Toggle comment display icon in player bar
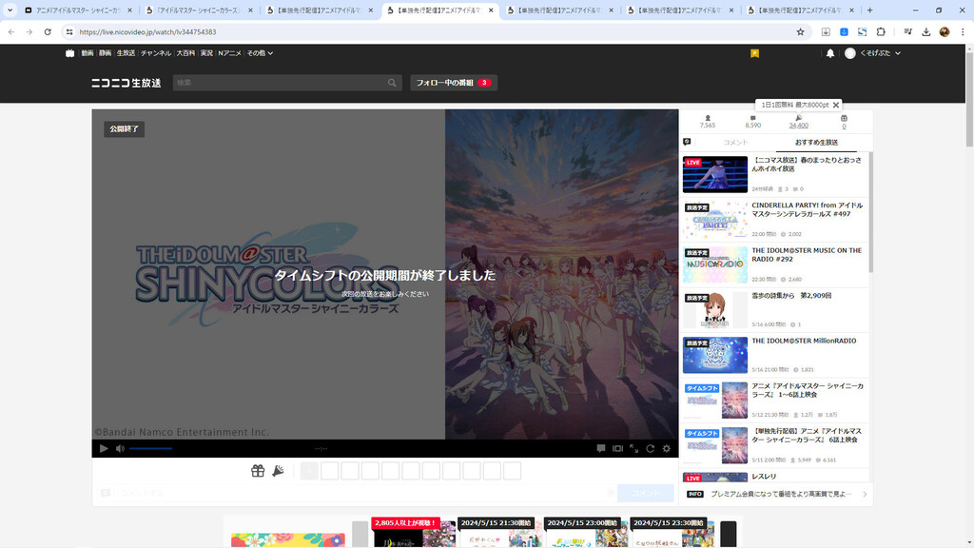Image resolution: width=974 pixels, height=548 pixels. (x=601, y=448)
